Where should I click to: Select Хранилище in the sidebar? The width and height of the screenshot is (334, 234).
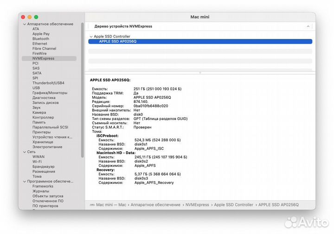click(43, 142)
